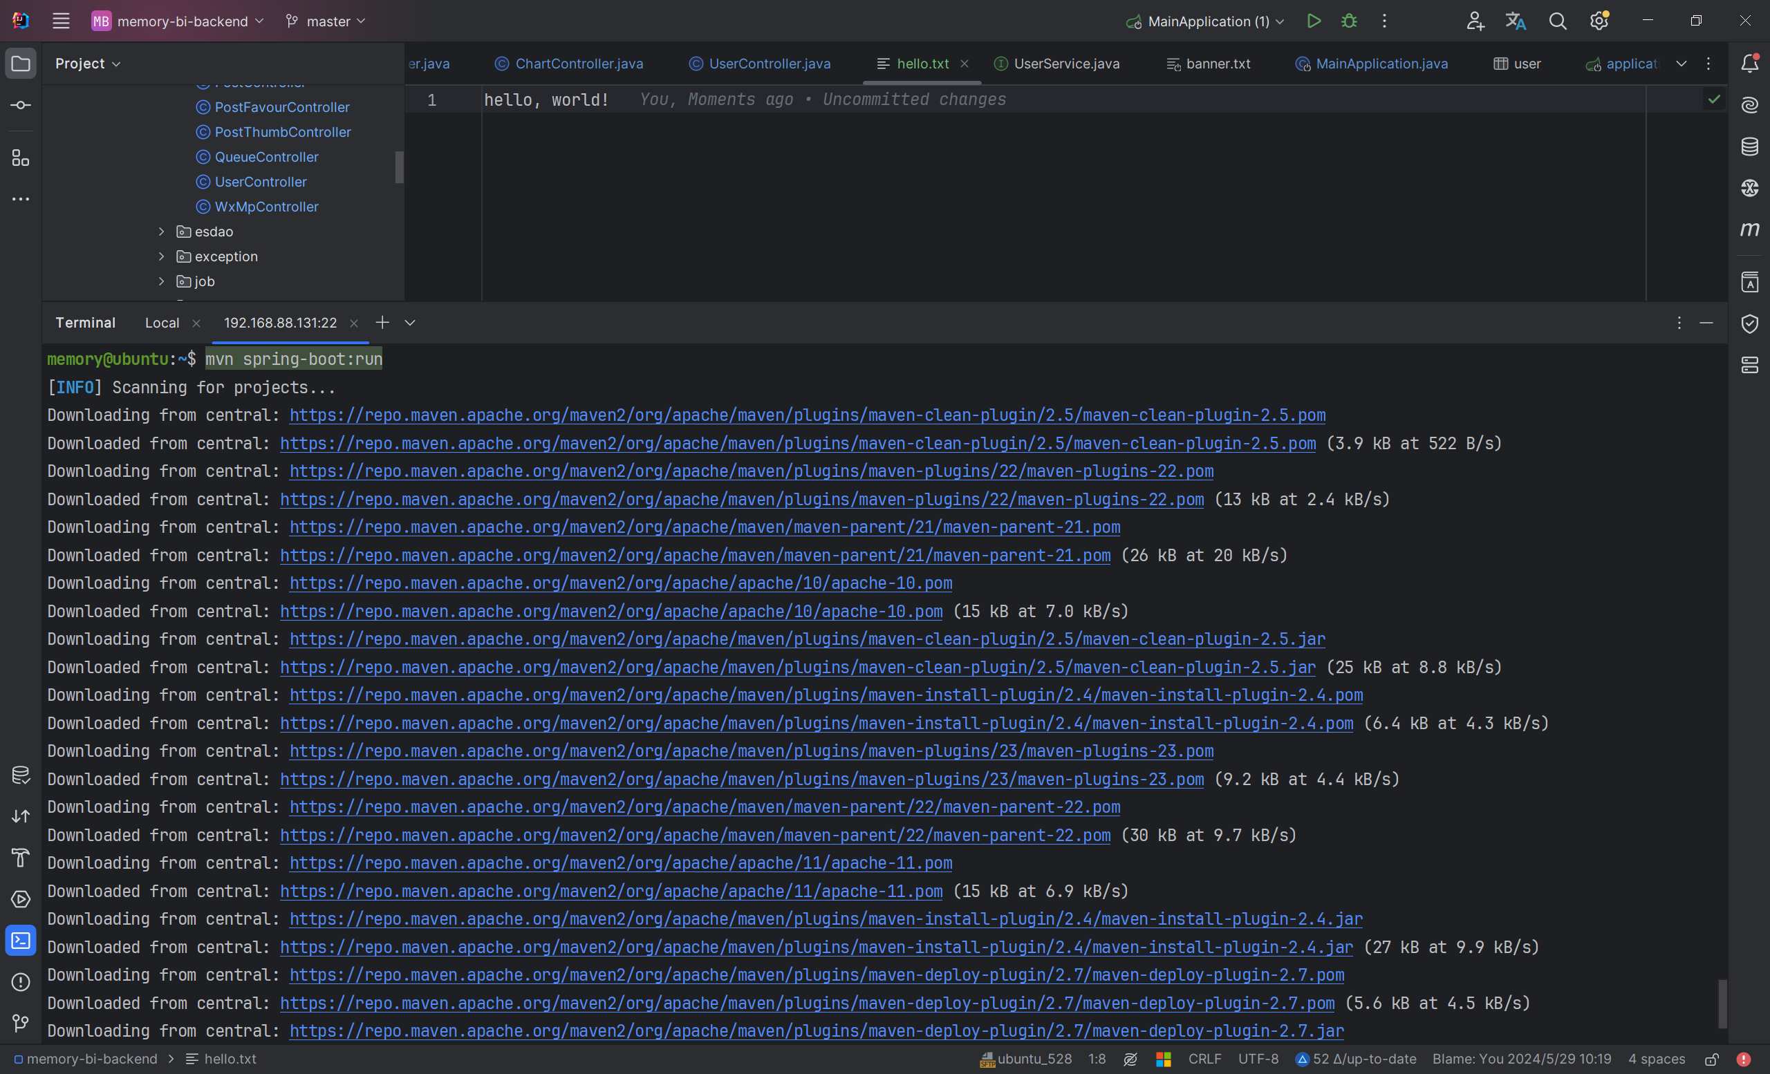The image size is (1770, 1074).
Task: Open the memory-bi-backend project dropdown
Action: pyautogui.click(x=178, y=21)
